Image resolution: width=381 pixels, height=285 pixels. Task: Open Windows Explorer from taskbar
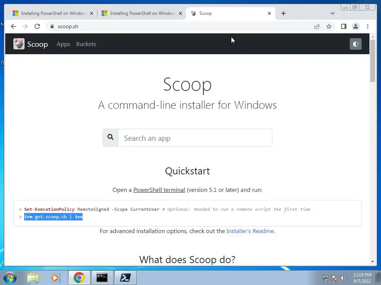pos(33,278)
